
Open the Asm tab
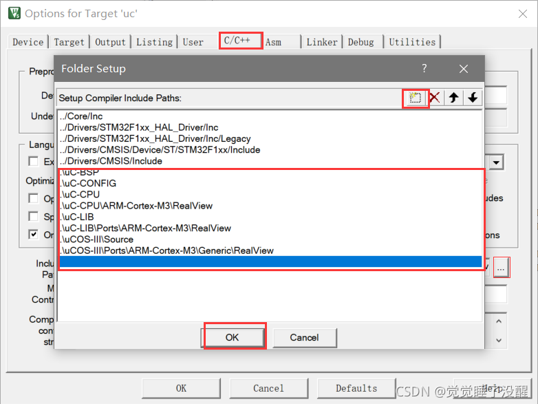click(273, 42)
